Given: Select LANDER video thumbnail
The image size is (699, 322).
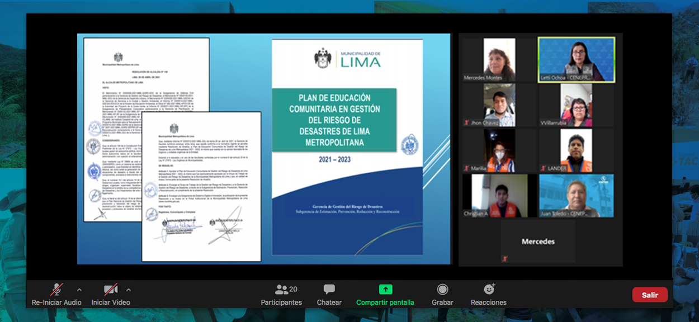Looking at the screenshot, I should [x=577, y=150].
